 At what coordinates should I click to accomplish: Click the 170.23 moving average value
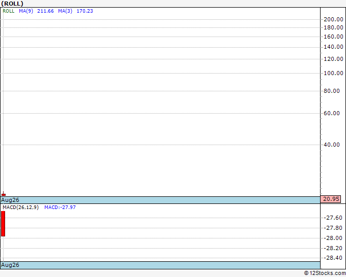coord(85,11)
